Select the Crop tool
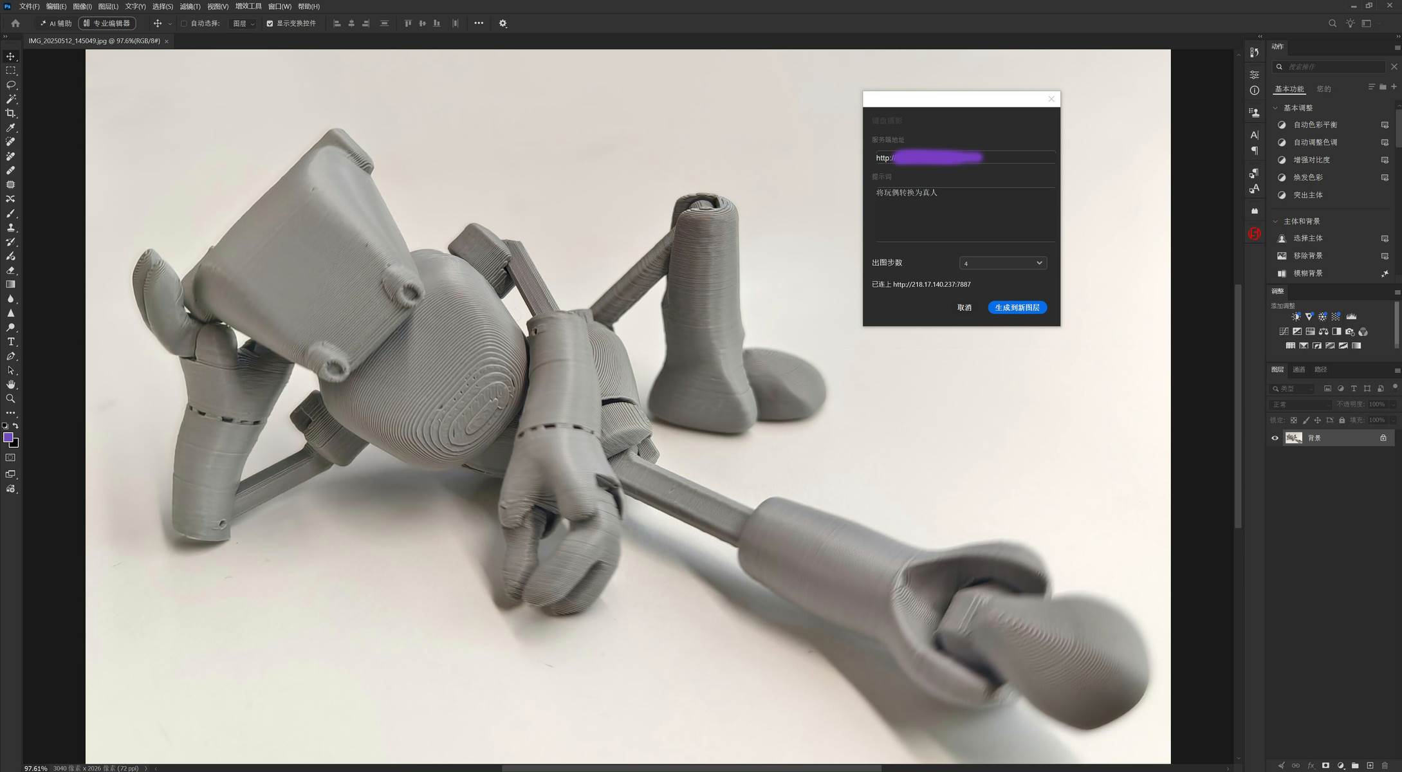The image size is (1402, 772). 11,113
